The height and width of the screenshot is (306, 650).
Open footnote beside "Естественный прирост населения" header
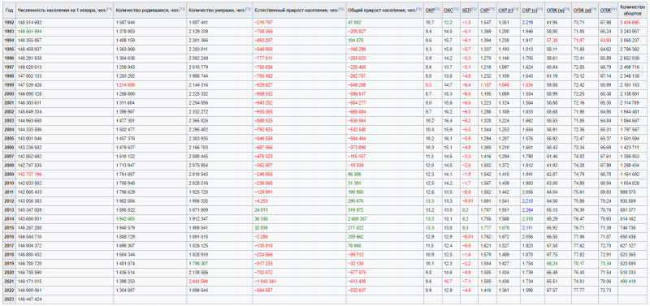(x=341, y=8)
